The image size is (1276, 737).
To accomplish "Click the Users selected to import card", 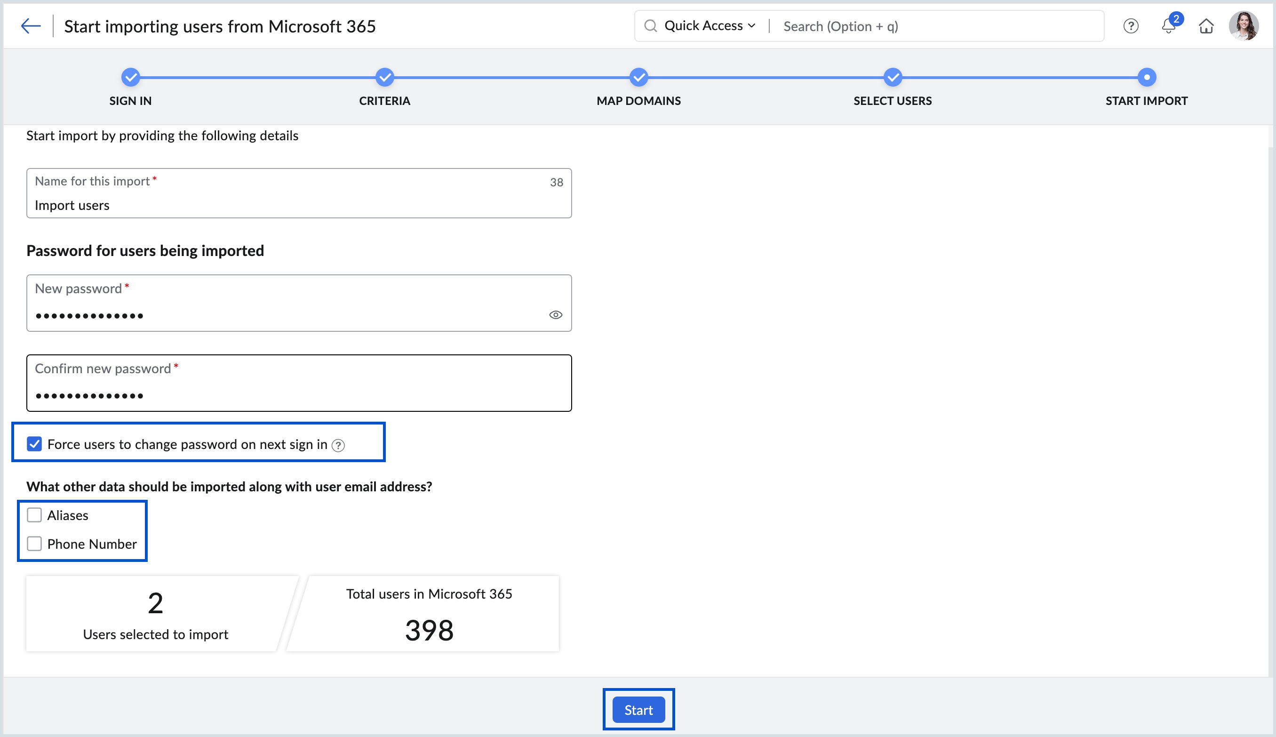I will (156, 614).
